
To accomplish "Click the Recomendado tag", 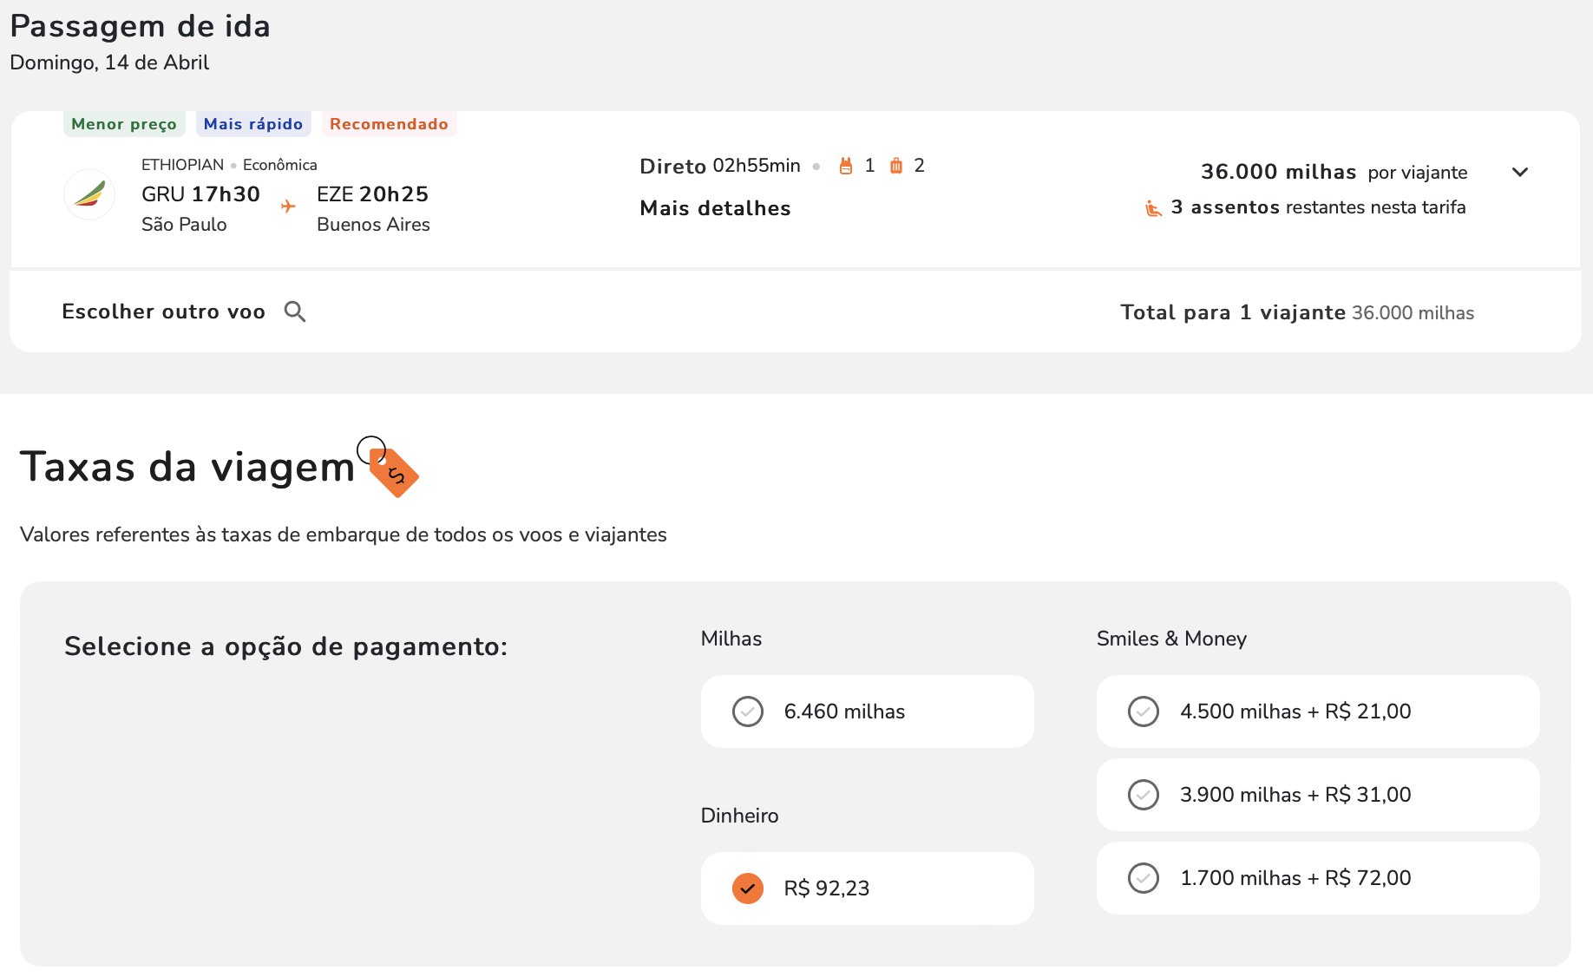I will point(389,124).
